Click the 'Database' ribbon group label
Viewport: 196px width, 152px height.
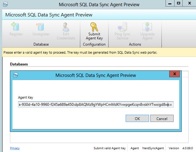41,44
